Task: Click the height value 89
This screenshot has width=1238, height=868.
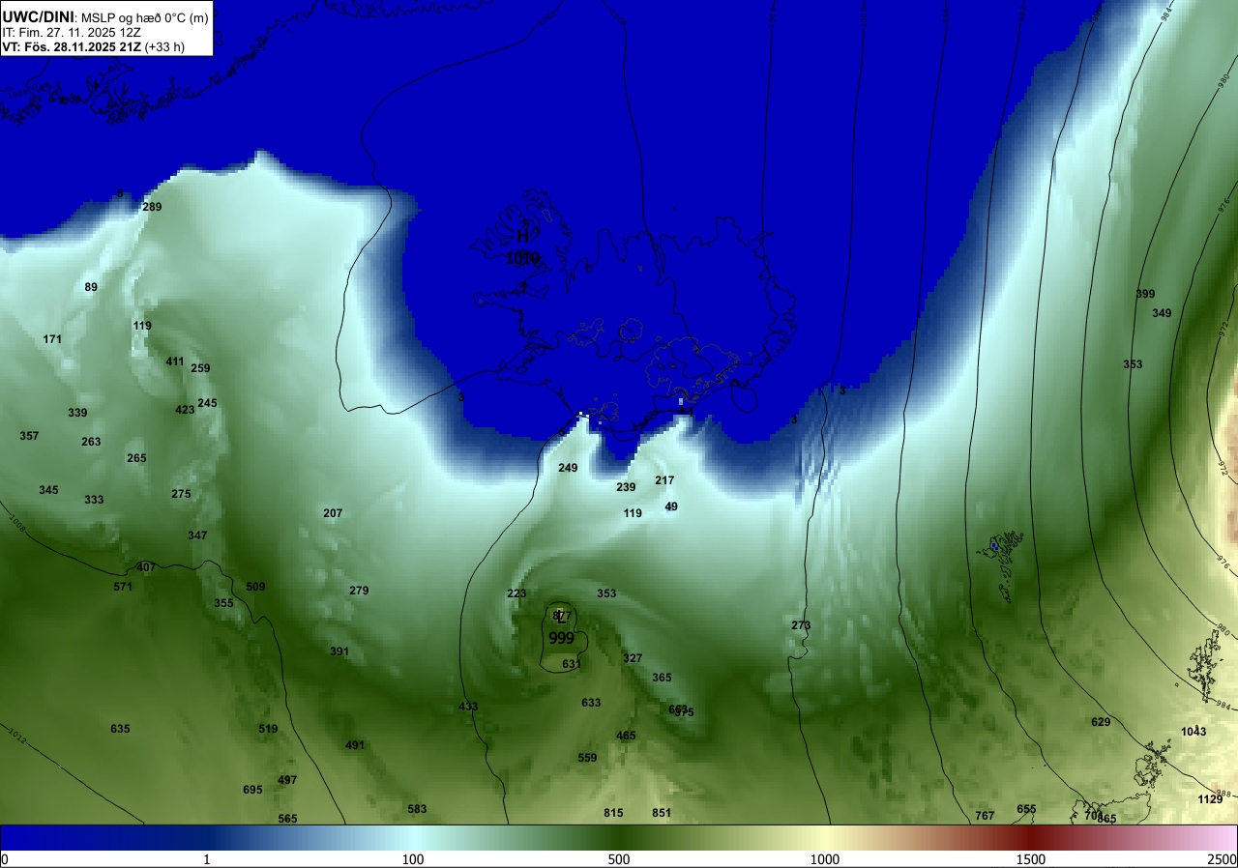Action: coord(91,287)
